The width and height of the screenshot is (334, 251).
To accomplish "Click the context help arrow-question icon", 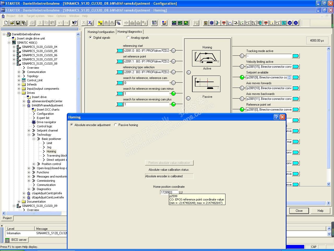I will click(74, 23).
